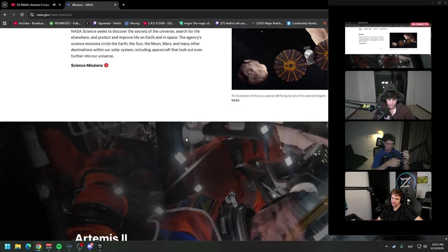Image resolution: width=448 pixels, height=252 pixels.
Task: Follow the Science Missions link
Action: [87, 65]
